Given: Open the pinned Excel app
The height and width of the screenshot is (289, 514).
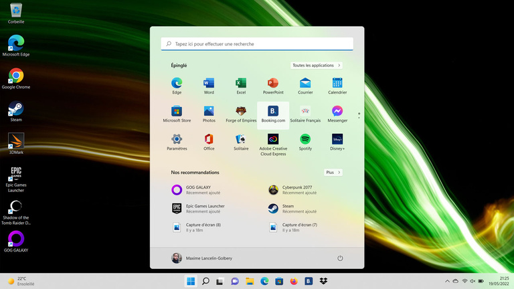Looking at the screenshot, I should 241,86.
